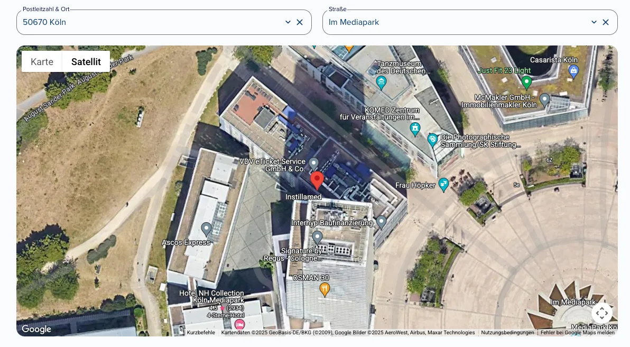Image resolution: width=630 pixels, height=347 pixels.
Task: Open the Signature by Regus marker
Action: tap(318, 237)
